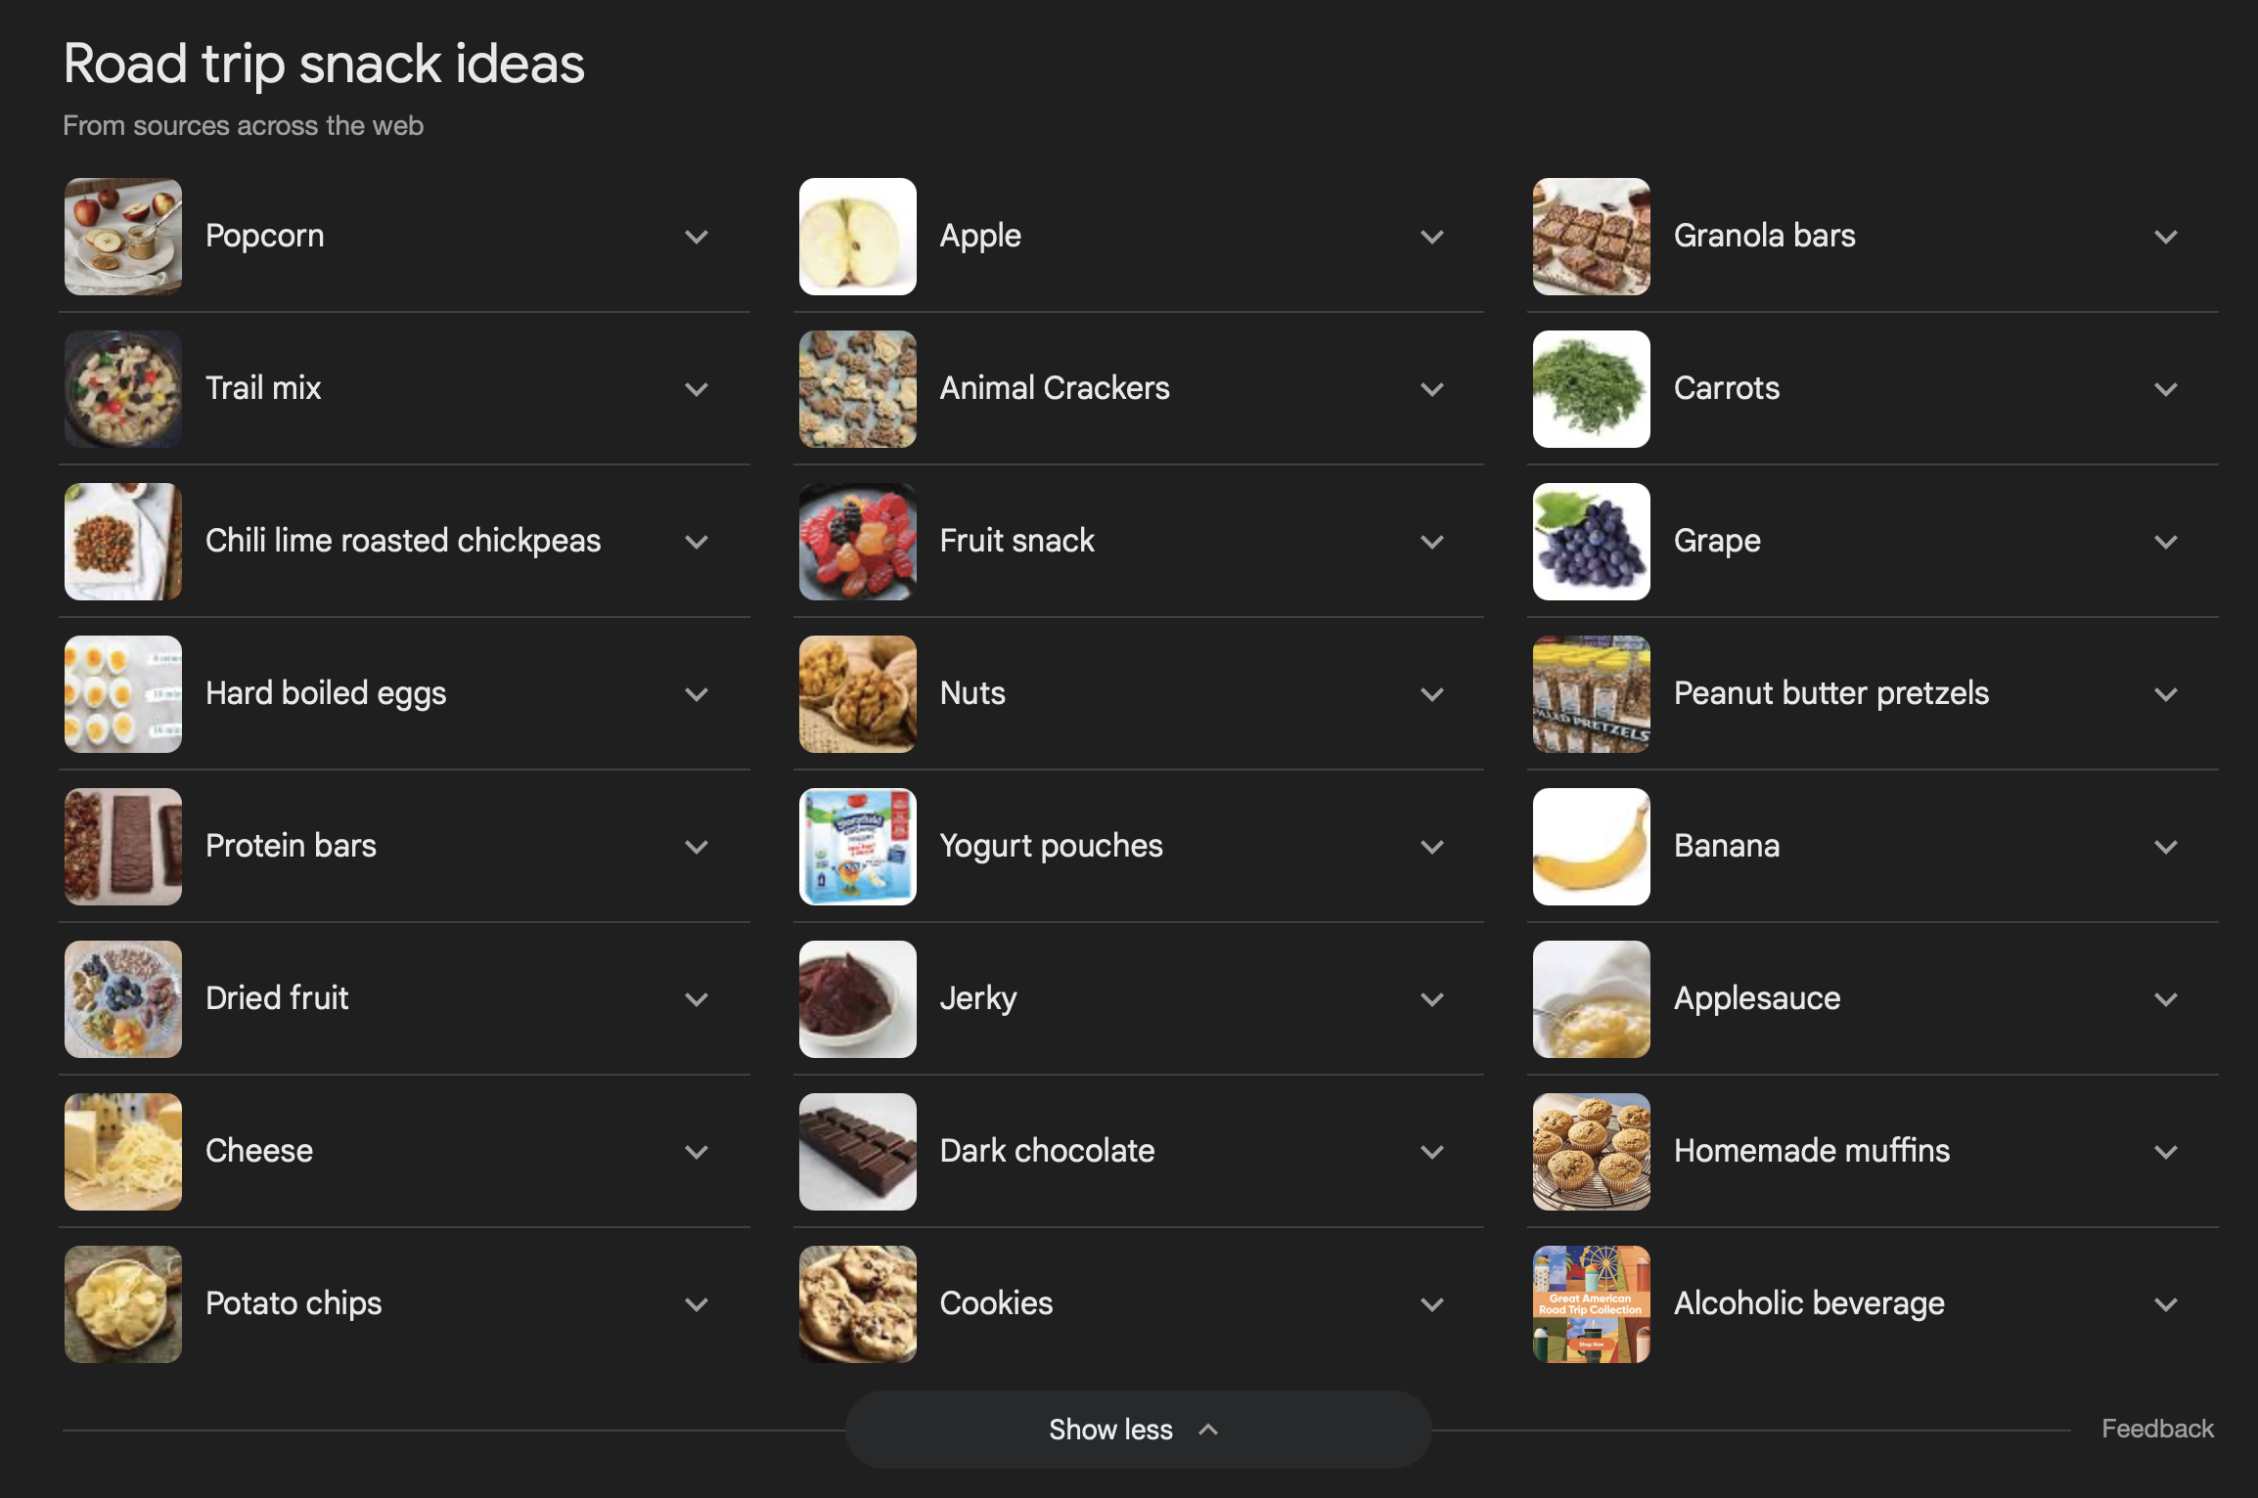Click the Apple thumbnail image
Image resolution: width=2258 pixels, height=1498 pixels.
point(858,237)
